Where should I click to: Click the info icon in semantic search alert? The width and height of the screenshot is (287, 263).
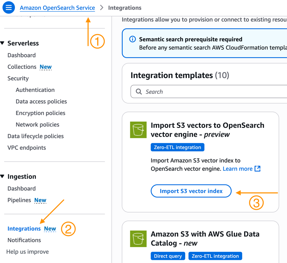133,39
